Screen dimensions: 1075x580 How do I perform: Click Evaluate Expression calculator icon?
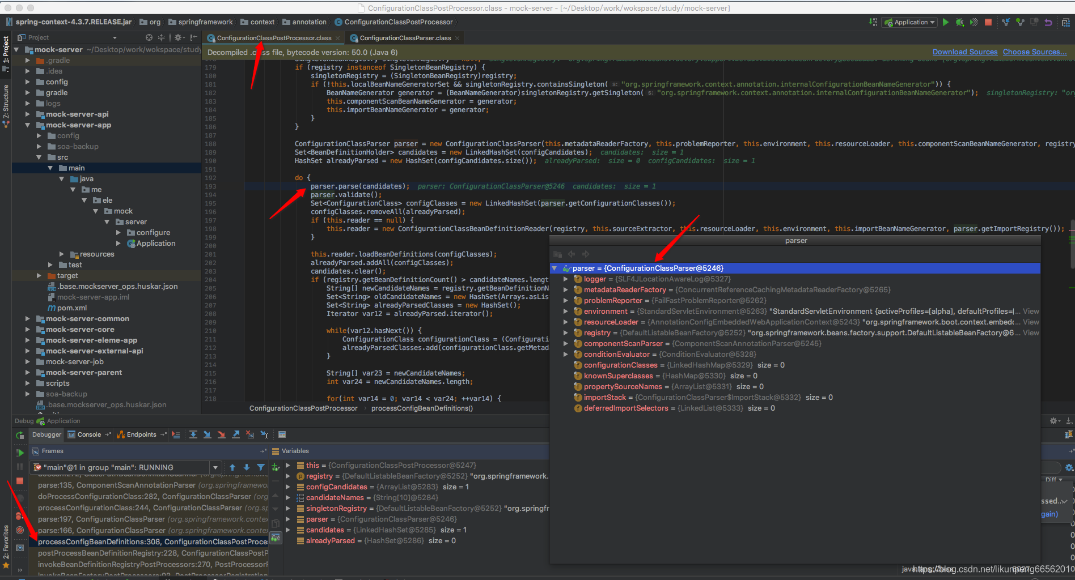282,434
